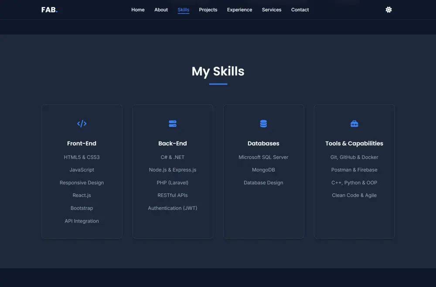Click the Back-End card title

coord(172,143)
